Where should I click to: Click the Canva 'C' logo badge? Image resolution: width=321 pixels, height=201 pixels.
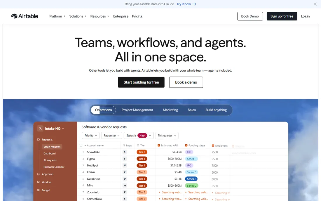125,172
